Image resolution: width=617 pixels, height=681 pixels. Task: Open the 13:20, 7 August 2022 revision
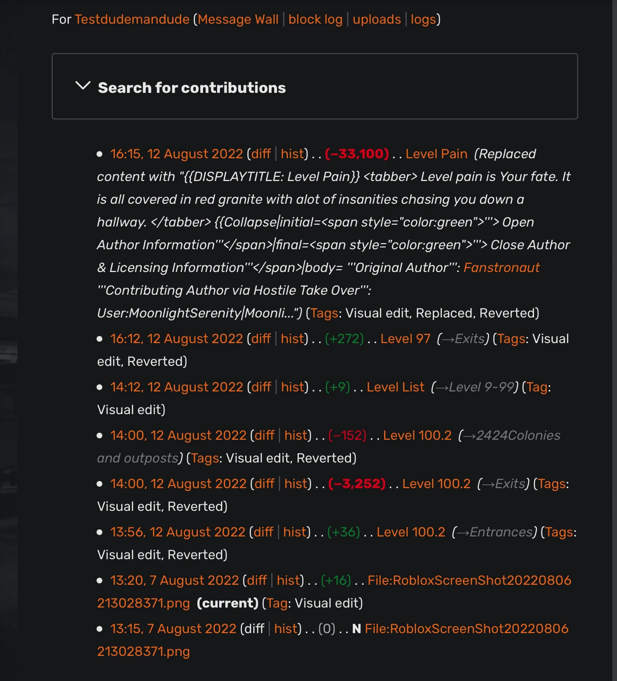175,581
